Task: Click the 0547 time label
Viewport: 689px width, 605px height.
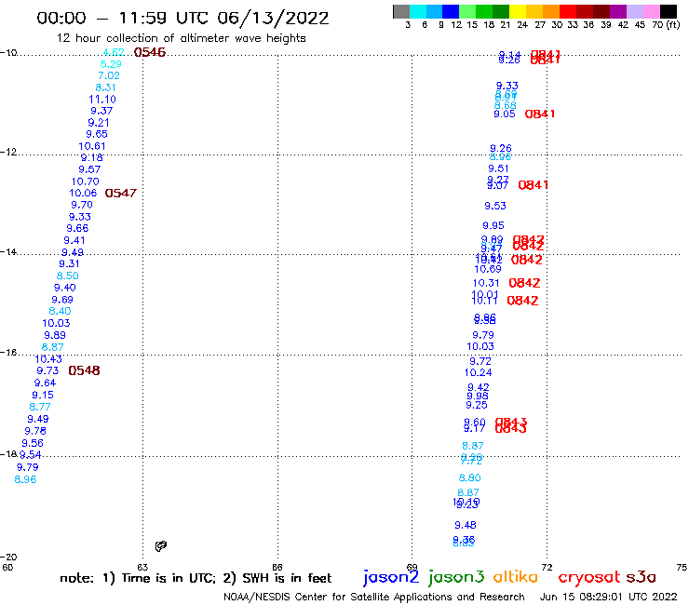Action: click(x=121, y=193)
